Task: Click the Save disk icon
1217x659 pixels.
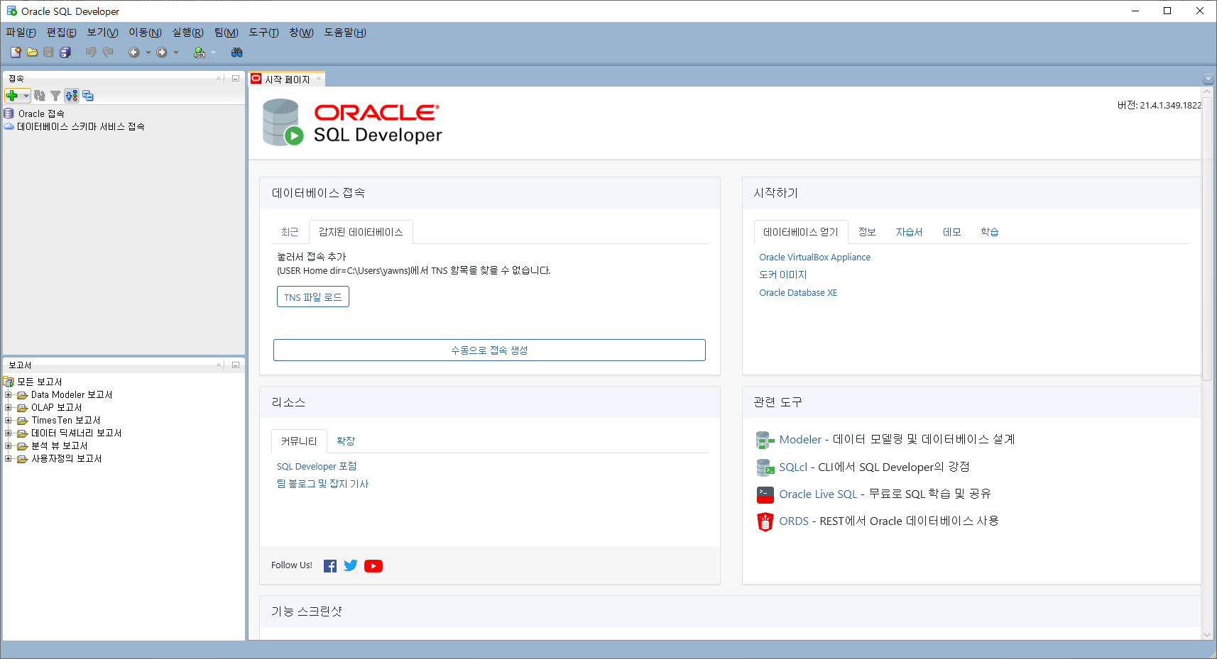Action: (48, 52)
